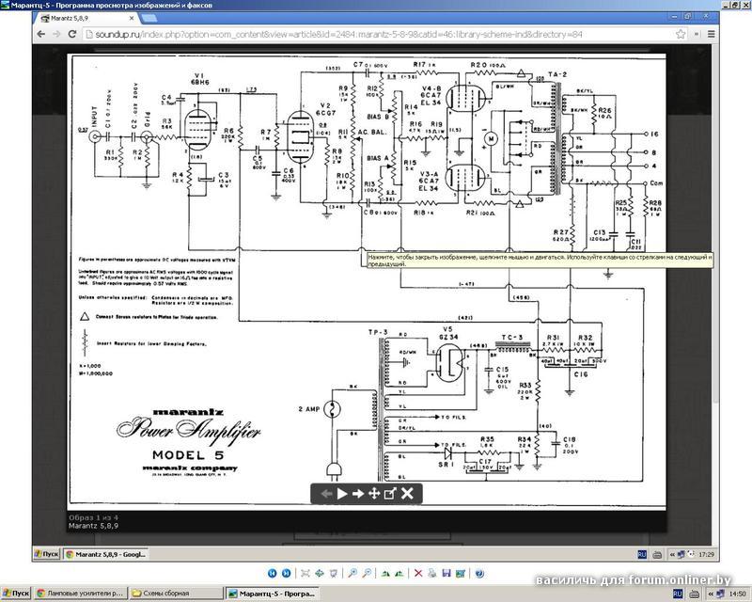Delete the image with the red X icon
The height and width of the screenshot is (602, 752).
418,573
